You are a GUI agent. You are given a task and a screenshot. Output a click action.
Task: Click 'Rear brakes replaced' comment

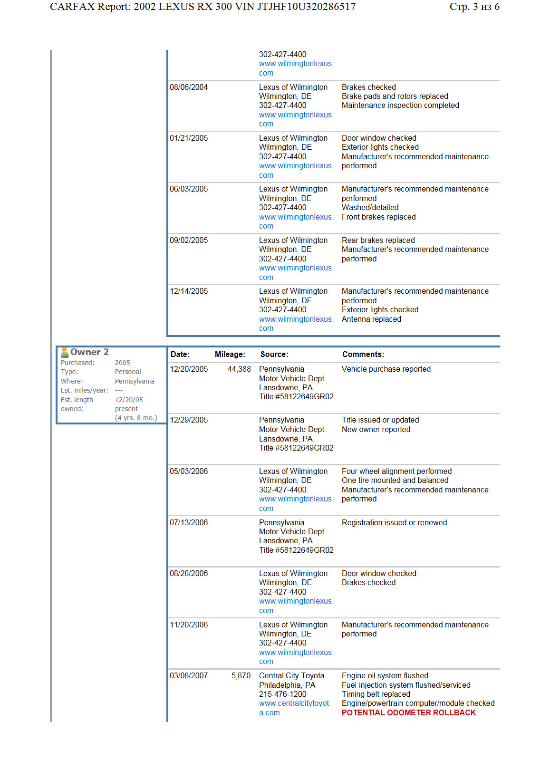[378, 241]
